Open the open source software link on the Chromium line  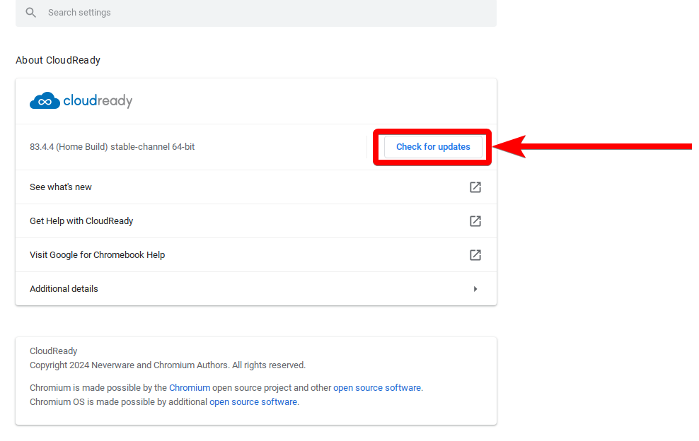377,388
